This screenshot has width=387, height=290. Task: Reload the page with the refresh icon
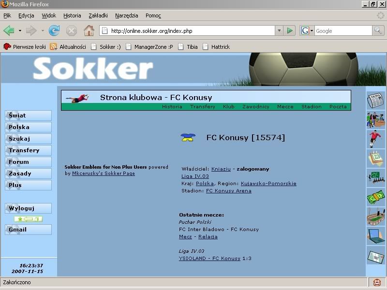point(54,31)
